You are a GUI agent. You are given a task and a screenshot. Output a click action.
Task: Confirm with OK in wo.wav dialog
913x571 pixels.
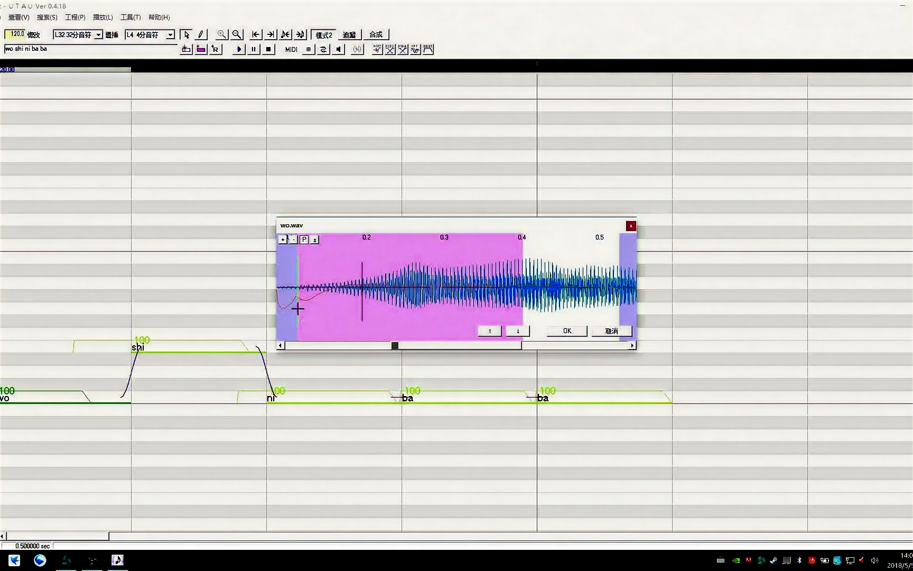[x=567, y=331]
